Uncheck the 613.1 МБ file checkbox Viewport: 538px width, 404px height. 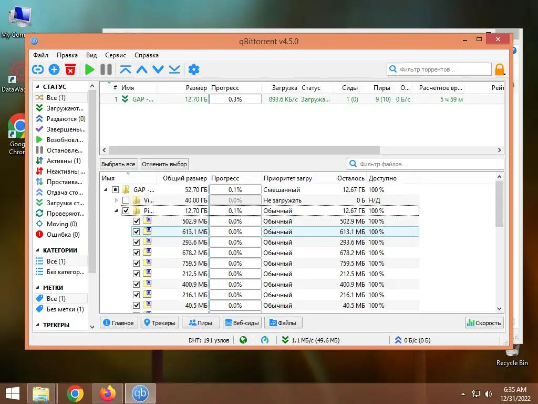[136, 232]
